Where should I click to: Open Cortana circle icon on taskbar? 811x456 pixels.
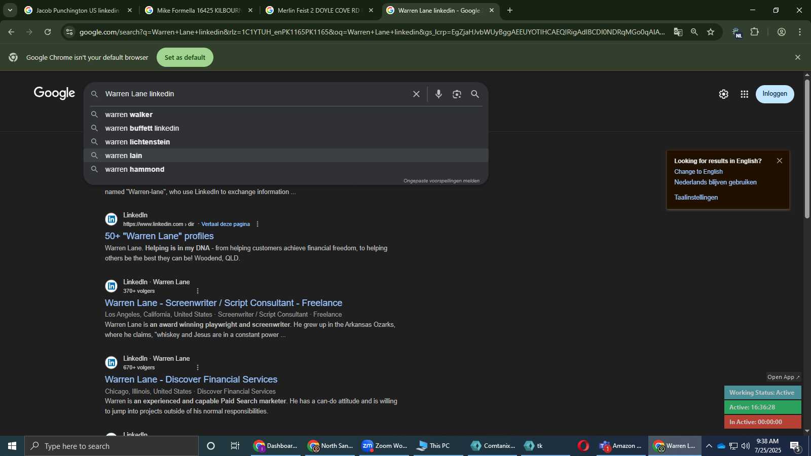[x=211, y=446]
